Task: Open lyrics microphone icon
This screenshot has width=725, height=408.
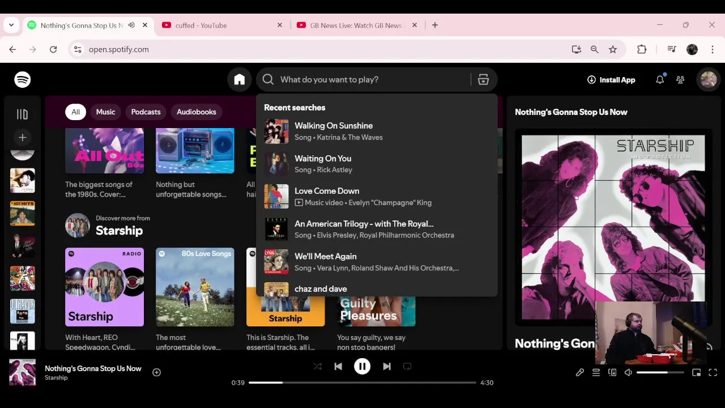Action: [580, 372]
